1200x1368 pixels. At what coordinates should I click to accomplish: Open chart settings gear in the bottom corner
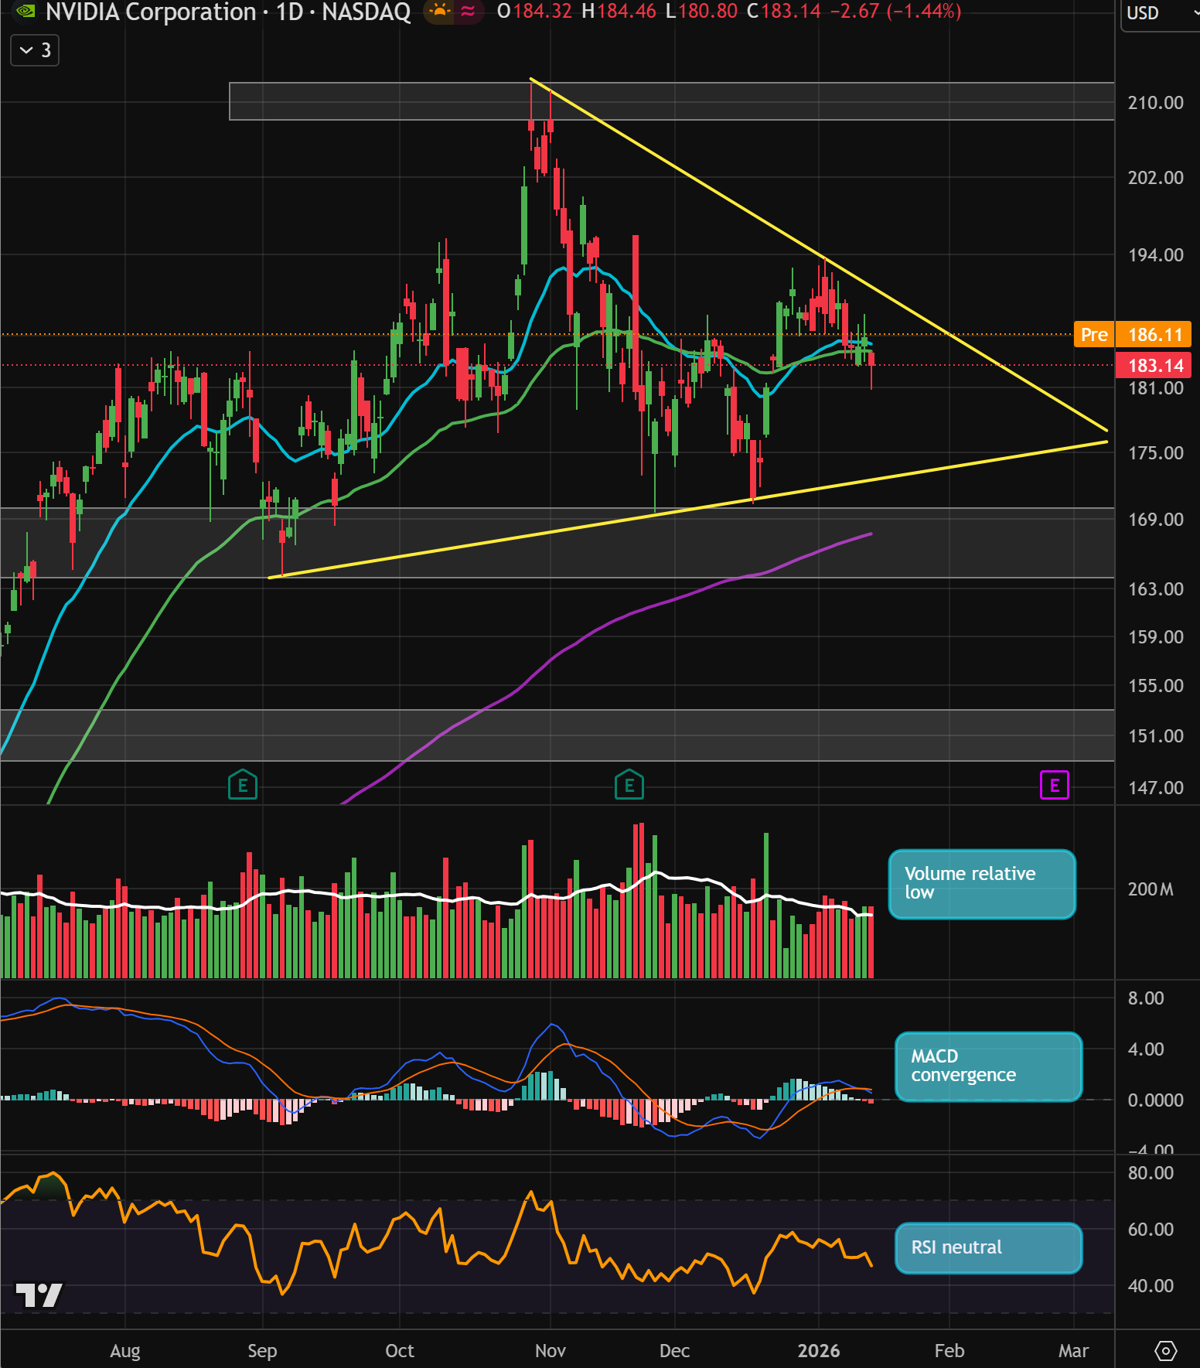[1165, 1351]
